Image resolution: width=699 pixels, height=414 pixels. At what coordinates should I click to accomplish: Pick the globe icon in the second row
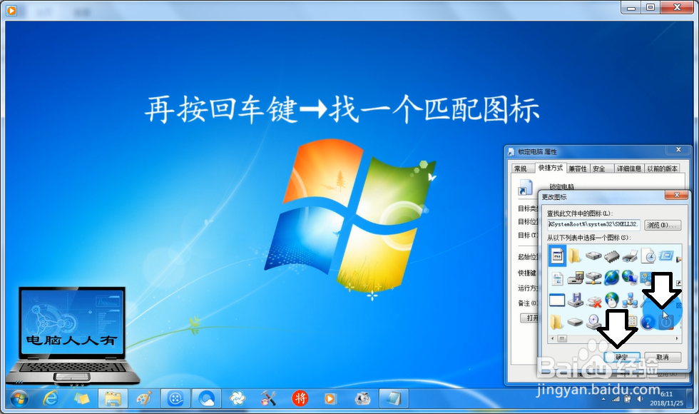(612, 278)
